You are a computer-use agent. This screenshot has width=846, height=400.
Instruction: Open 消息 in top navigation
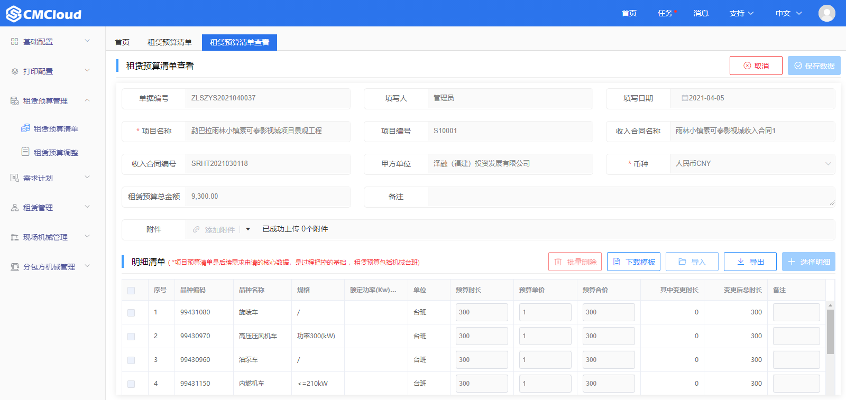[x=701, y=13]
